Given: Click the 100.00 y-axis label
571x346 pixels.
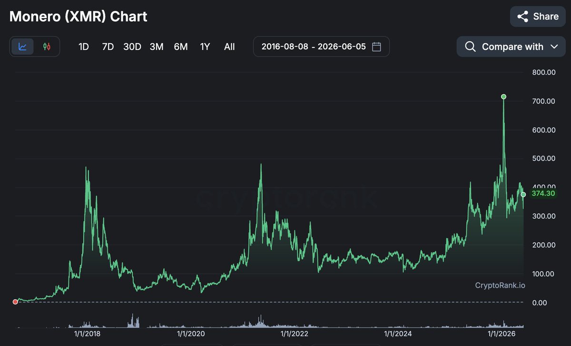Looking at the screenshot, I should 544,274.
